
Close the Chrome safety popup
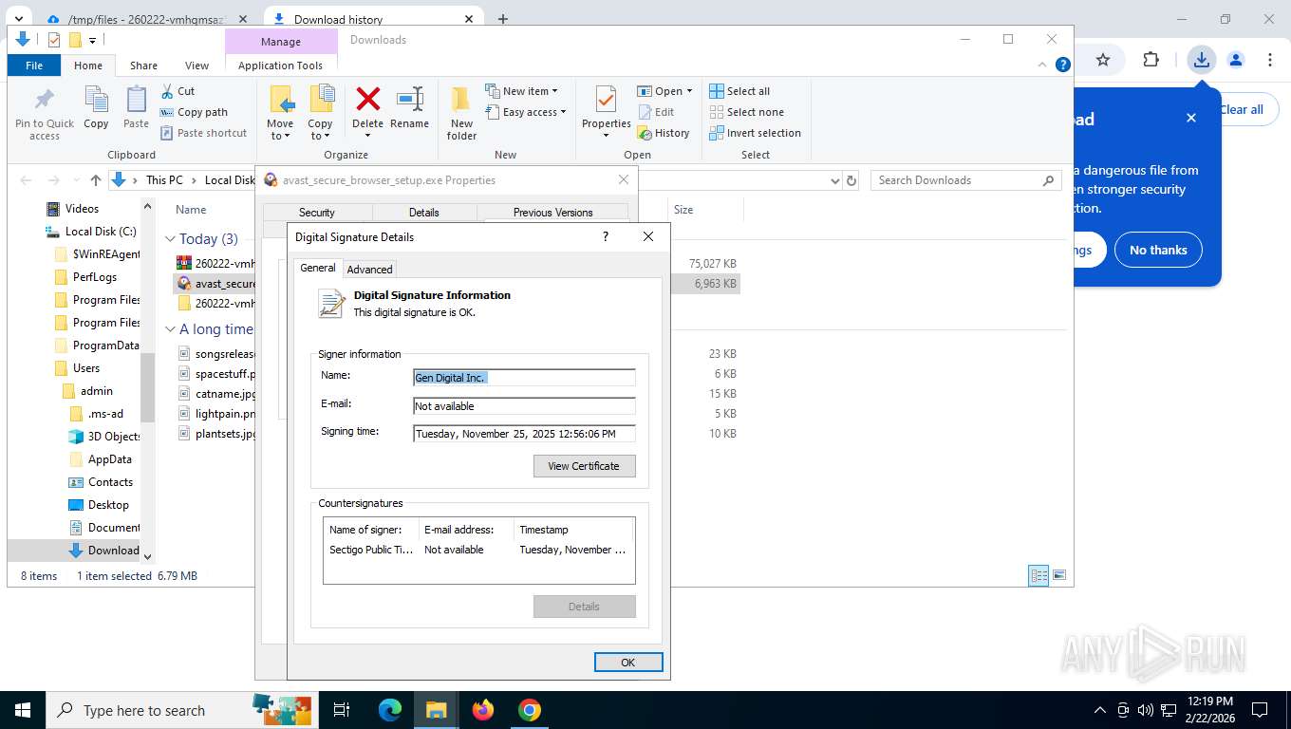pos(1191,118)
